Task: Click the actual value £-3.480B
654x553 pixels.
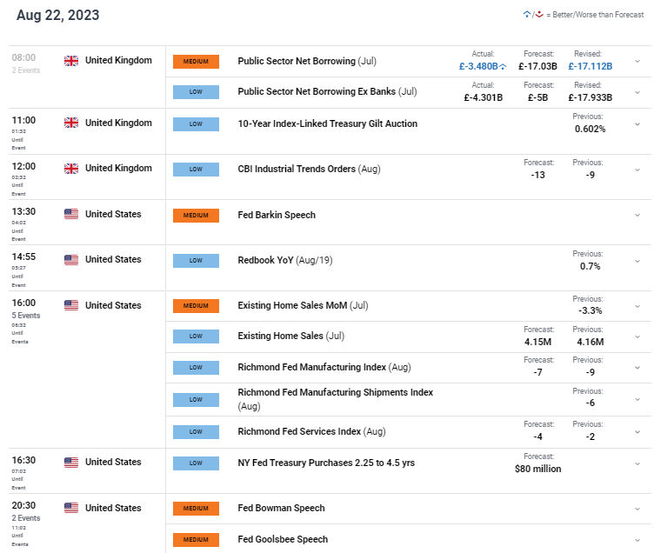Action: [x=478, y=66]
